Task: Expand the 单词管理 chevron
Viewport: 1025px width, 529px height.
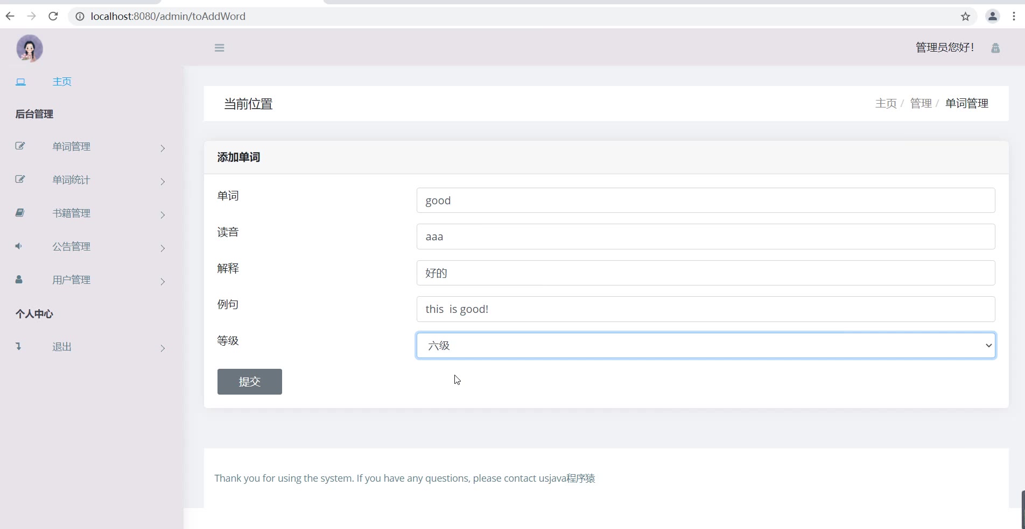Action: coord(163,148)
